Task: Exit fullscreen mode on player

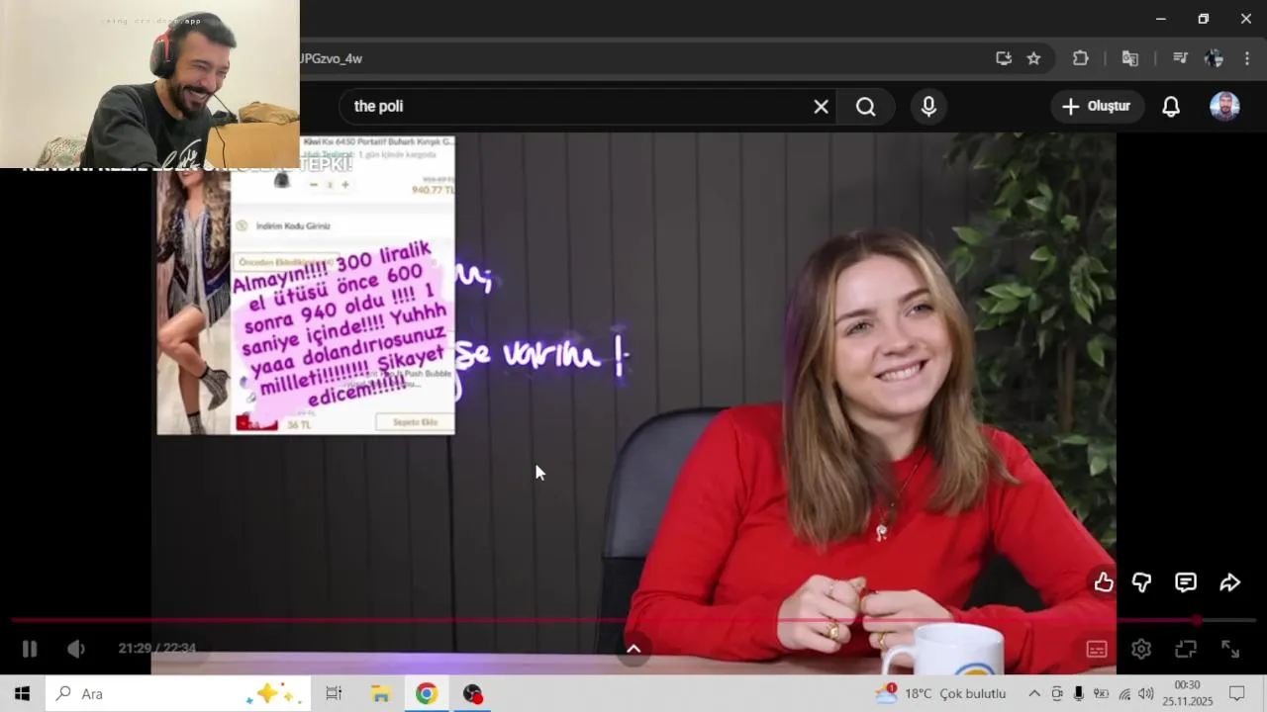Action: (x=1230, y=649)
